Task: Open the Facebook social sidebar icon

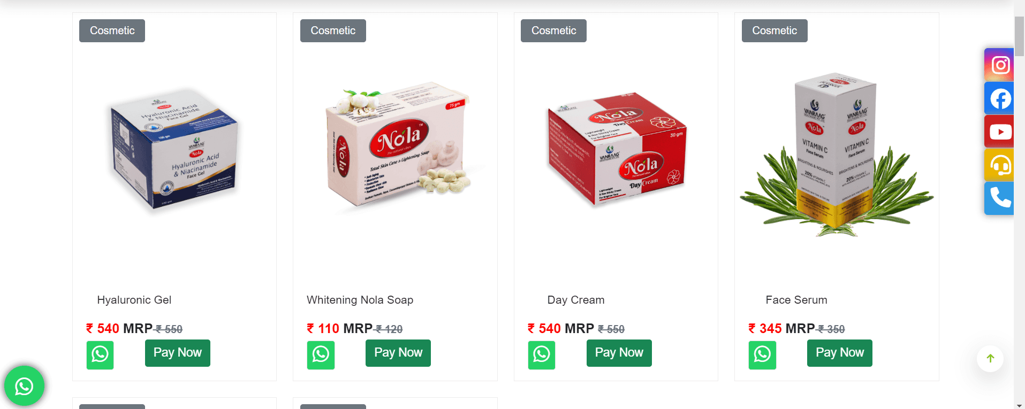Action: point(999,98)
